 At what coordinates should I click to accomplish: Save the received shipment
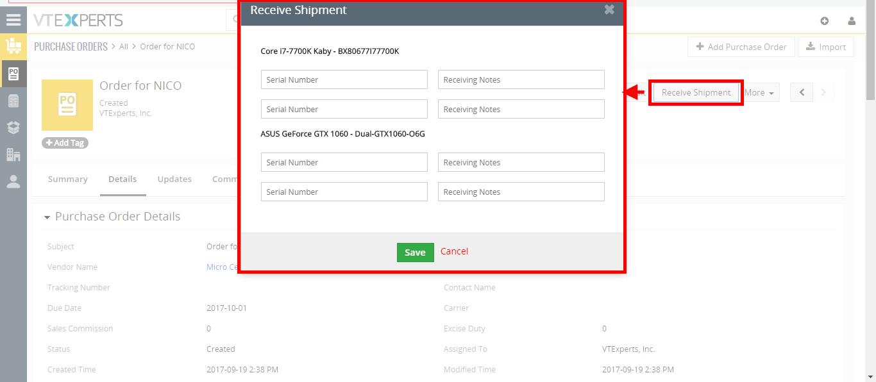[415, 253]
